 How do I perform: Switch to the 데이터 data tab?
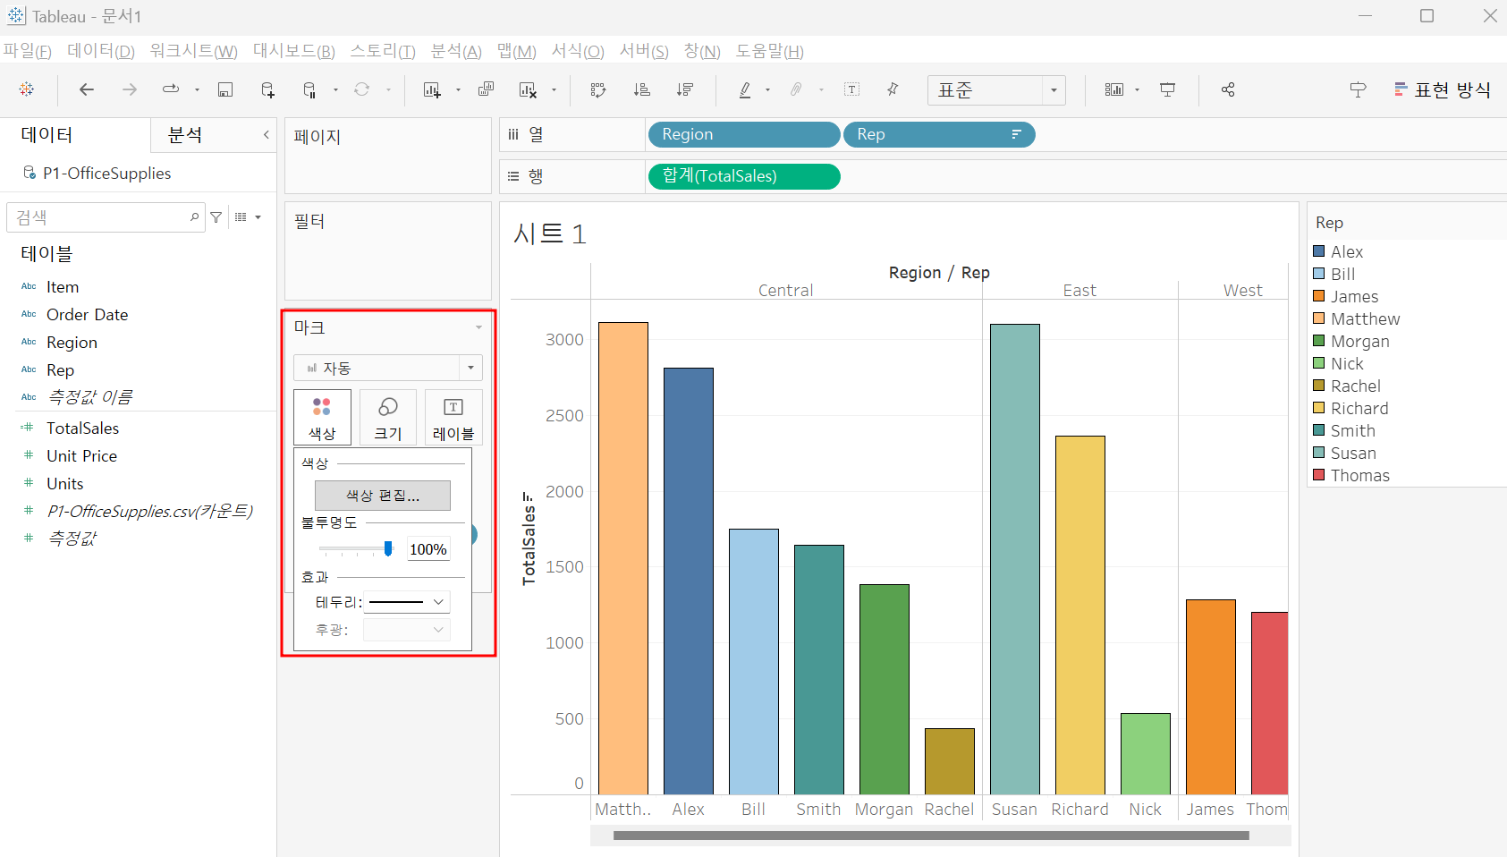tap(47, 135)
